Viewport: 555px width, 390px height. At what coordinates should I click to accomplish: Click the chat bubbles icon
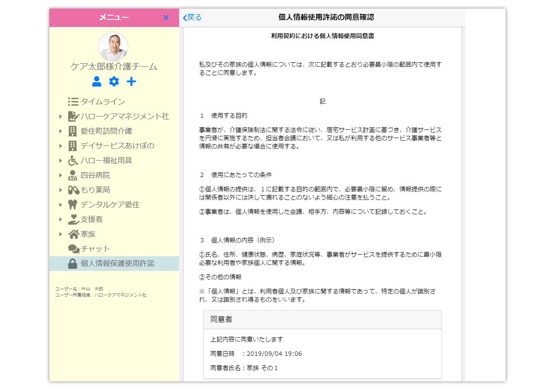click(x=73, y=249)
